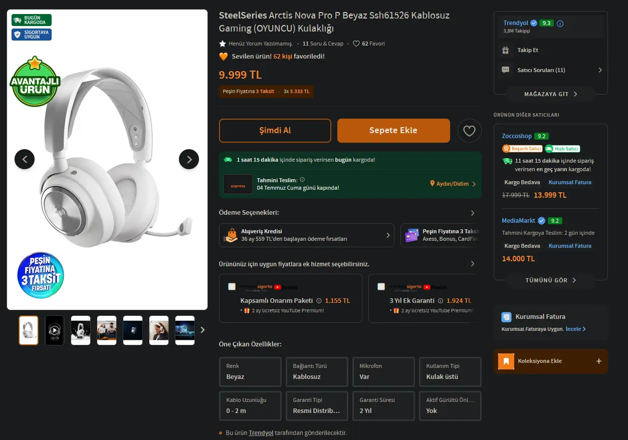This screenshot has width=628, height=440.
Task: Click the info icon beside Kapsamlı Onarım Paketi
Action: pyautogui.click(x=318, y=301)
